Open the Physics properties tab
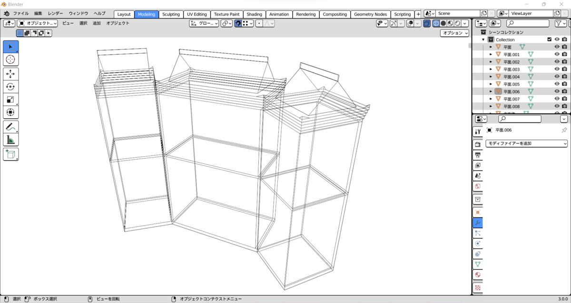Screen dimensions: 571x303 (478, 244)
